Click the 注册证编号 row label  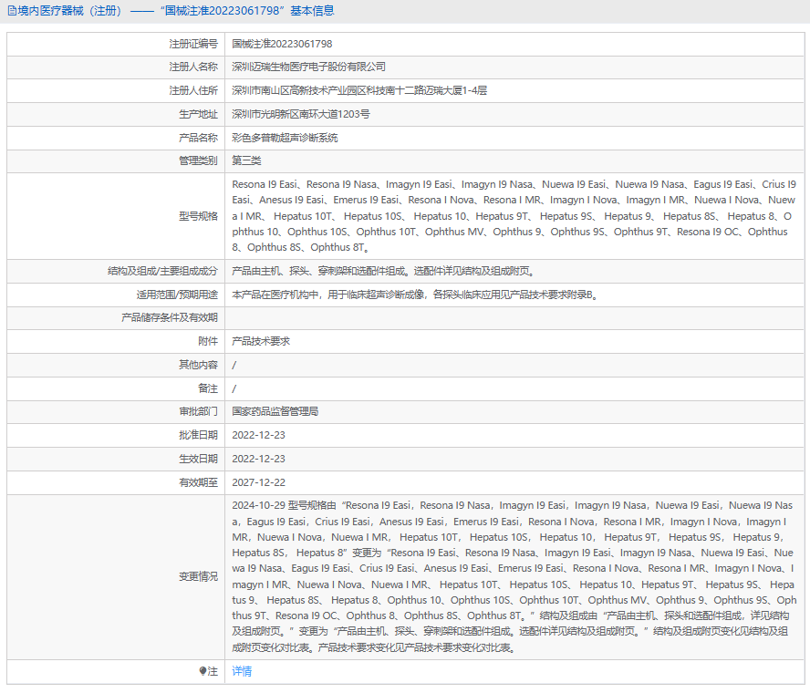(x=193, y=44)
